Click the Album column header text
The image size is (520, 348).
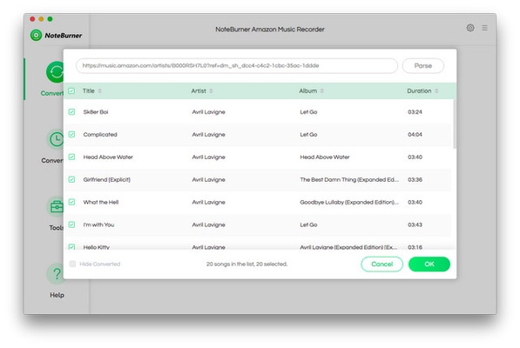pyautogui.click(x=307, y=90)
